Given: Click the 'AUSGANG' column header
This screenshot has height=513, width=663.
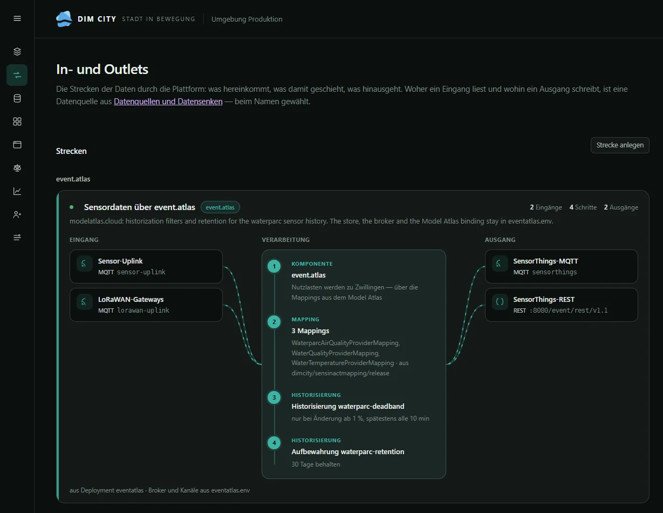Looking at the screenshot, I should [x=500, y=240].
